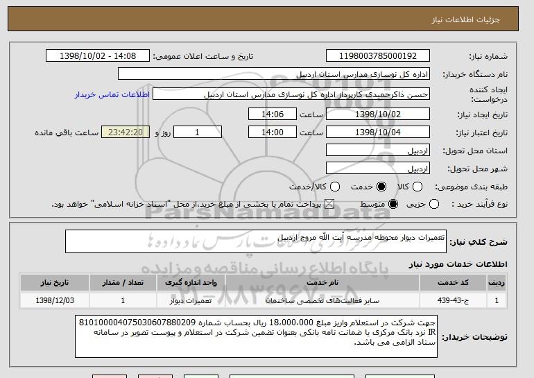This screenshot has height=378, width=534.
Task: Click service code cell ج-43-439
Action: pyautogui.click(x=453, y=300)
